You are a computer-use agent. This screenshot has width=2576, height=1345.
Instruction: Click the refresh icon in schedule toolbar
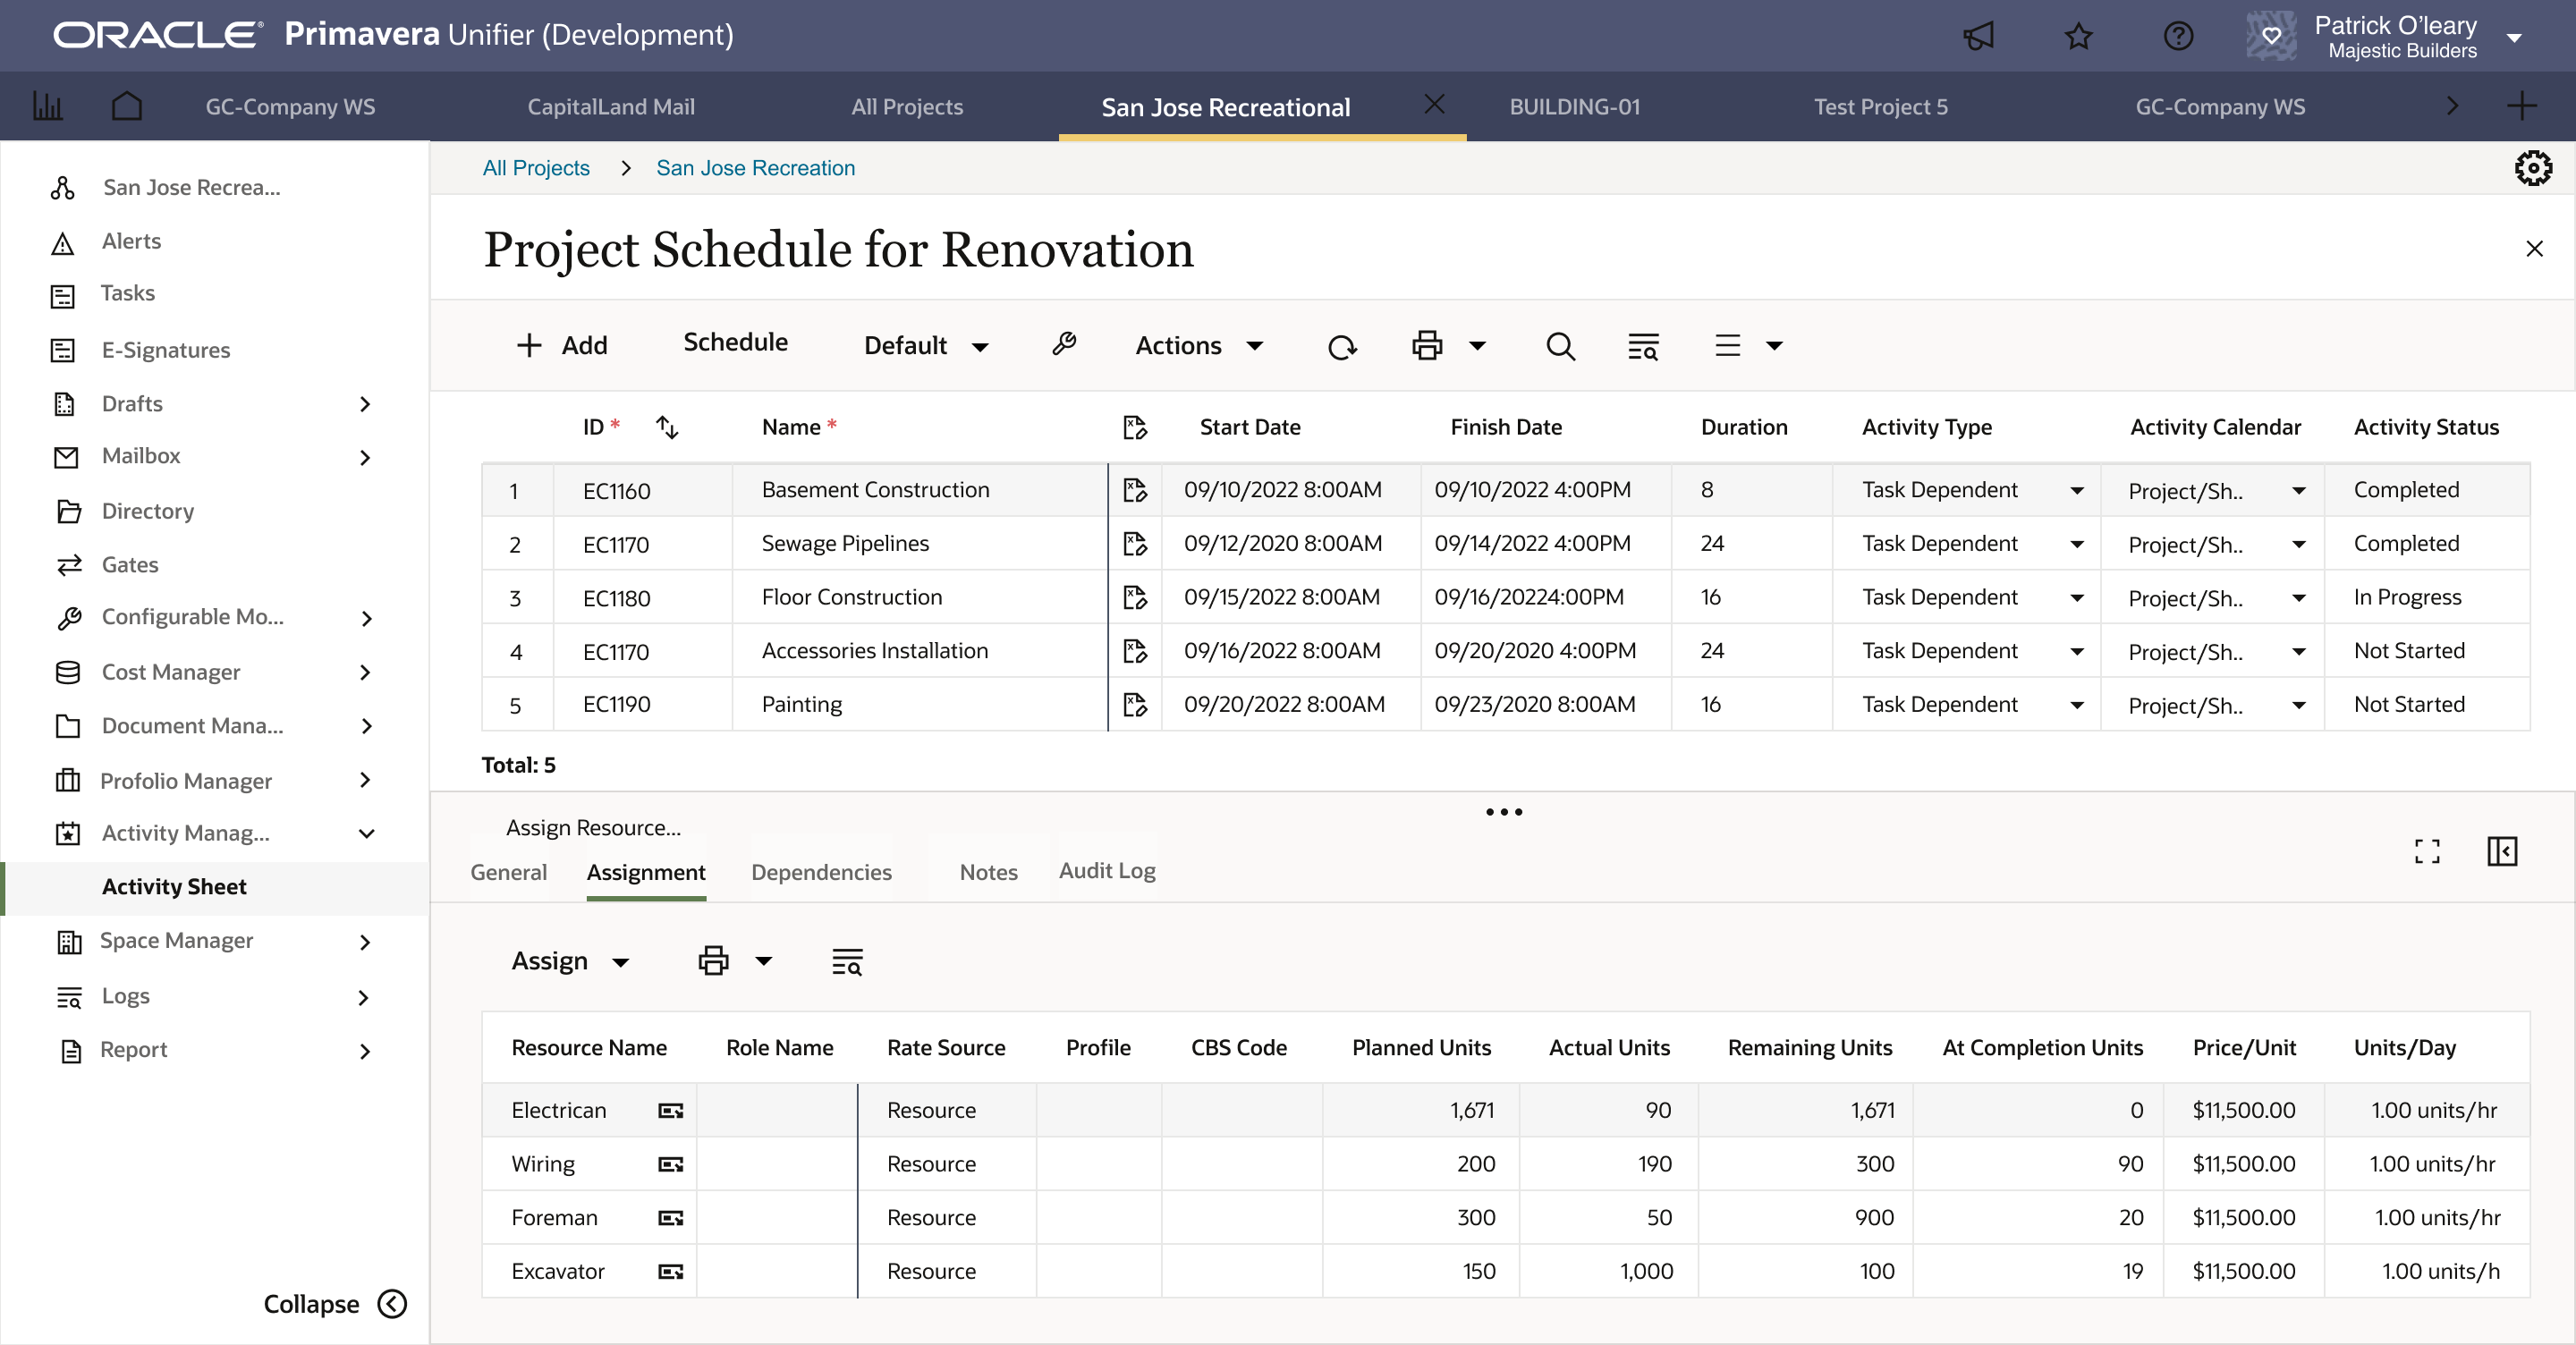point(1341,347)
